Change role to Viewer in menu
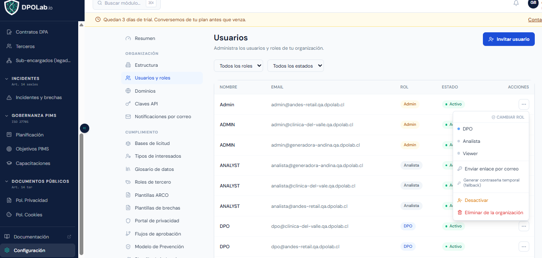This screenshot has width=542, height=258. (x=491, y=153)
